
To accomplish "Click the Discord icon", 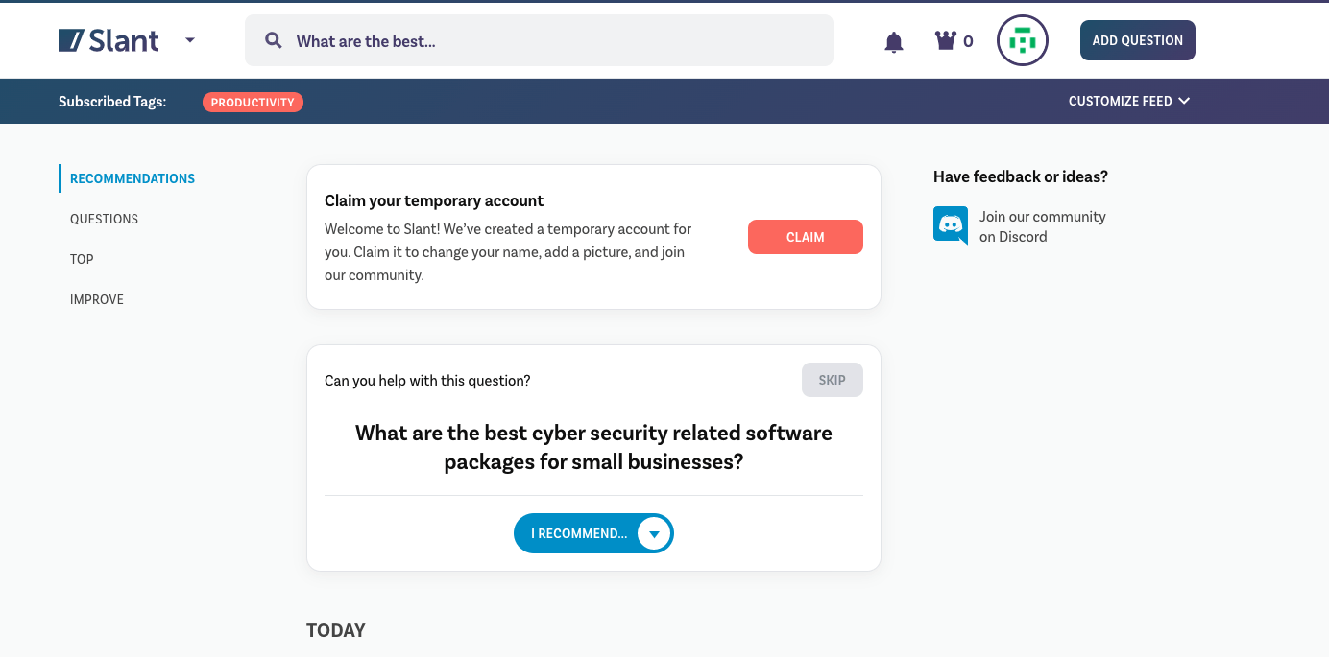I will tap(951, 225).
